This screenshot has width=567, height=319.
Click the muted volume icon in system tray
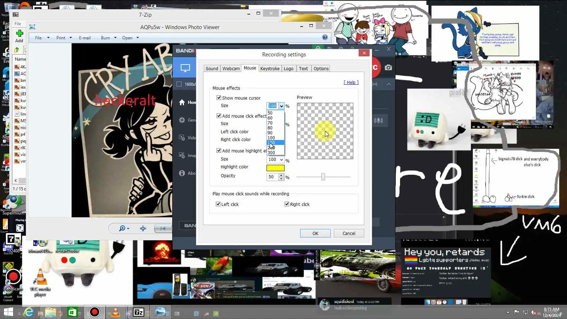533,312
